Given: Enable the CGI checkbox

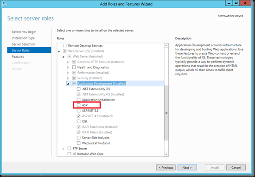Looking at the screenshot, I should [x=78, y=121].
